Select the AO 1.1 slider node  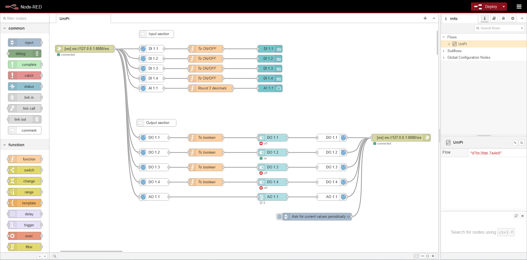273,197
